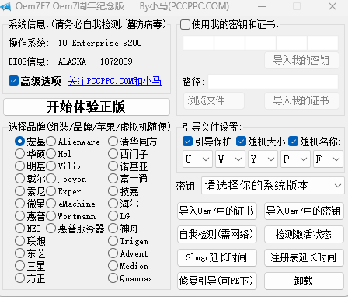Click 注册表延长时间 button
This screenshot has height=297, width=348.
[304, 257]
